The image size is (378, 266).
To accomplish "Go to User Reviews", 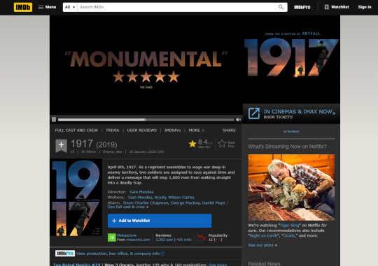I will tap(141, 131).
